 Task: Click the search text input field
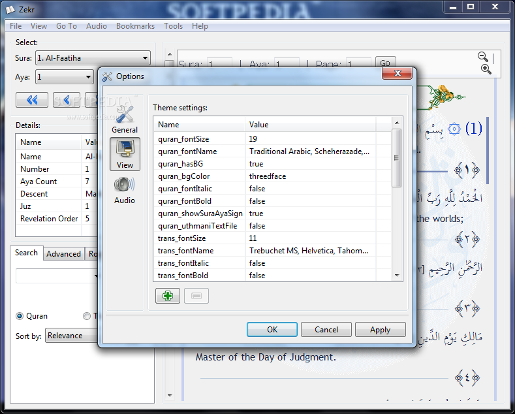[57, 276]
